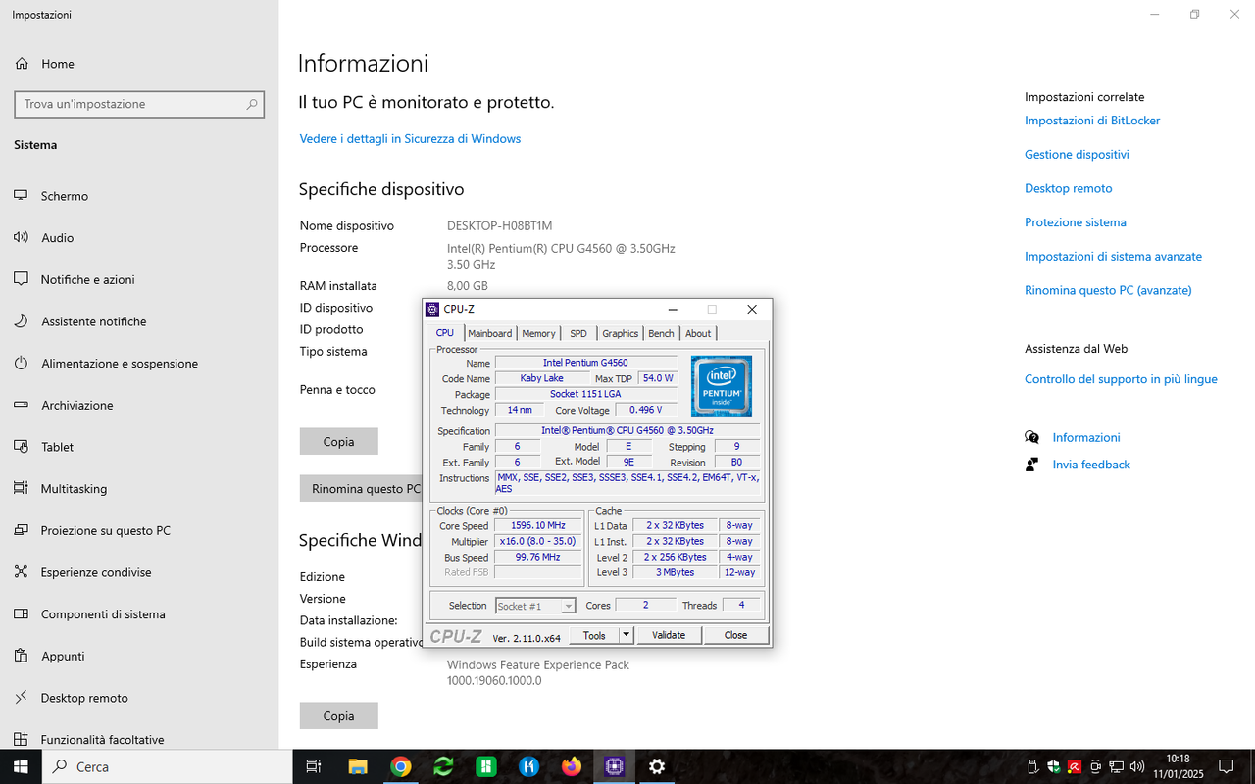Open the green sync app on taskbar
Image resolution: width=1255 pixels, height=784 pixels.
(x=443, y=766)
